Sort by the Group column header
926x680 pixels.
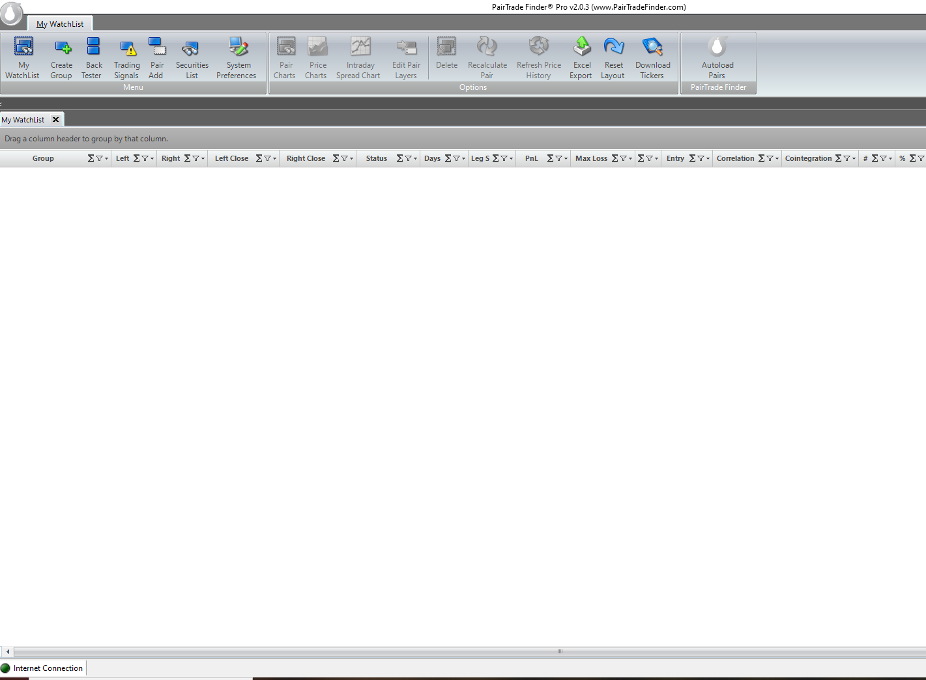43,158
